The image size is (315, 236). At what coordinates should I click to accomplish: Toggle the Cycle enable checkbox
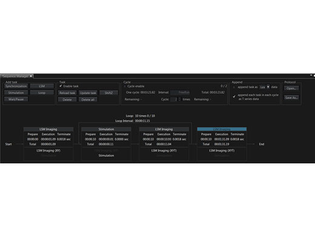[125, 87]
